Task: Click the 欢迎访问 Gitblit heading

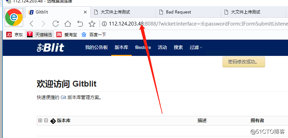Action: point(67,84)
